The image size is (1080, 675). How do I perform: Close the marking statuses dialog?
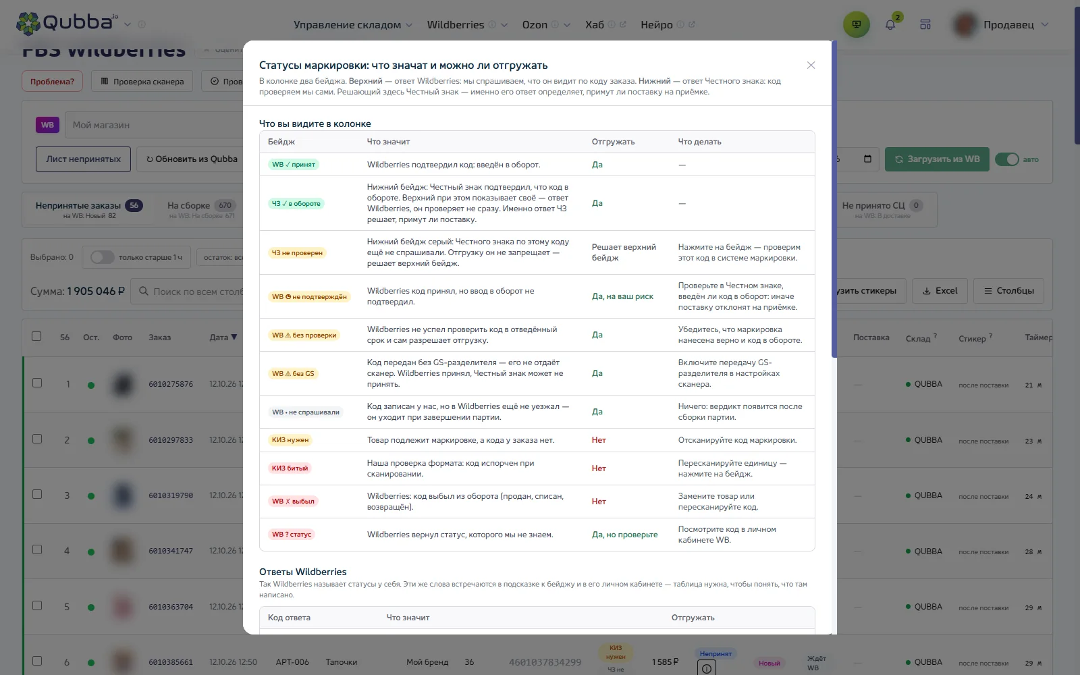click(811, 65)
